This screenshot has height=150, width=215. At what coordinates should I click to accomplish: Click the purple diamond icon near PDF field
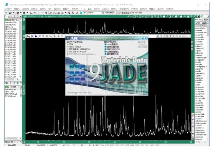pos(111,13)
